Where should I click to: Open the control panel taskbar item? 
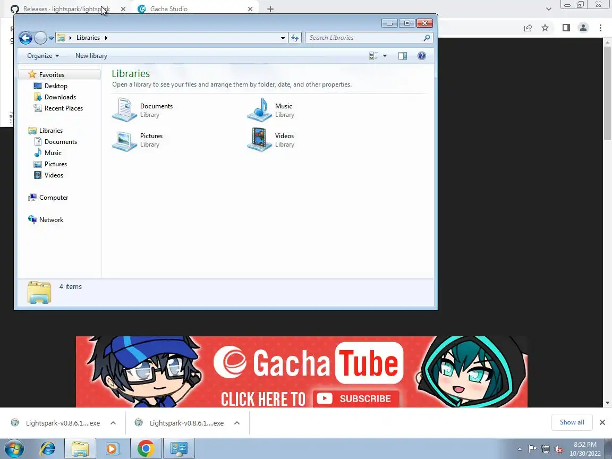click(178, 449)
